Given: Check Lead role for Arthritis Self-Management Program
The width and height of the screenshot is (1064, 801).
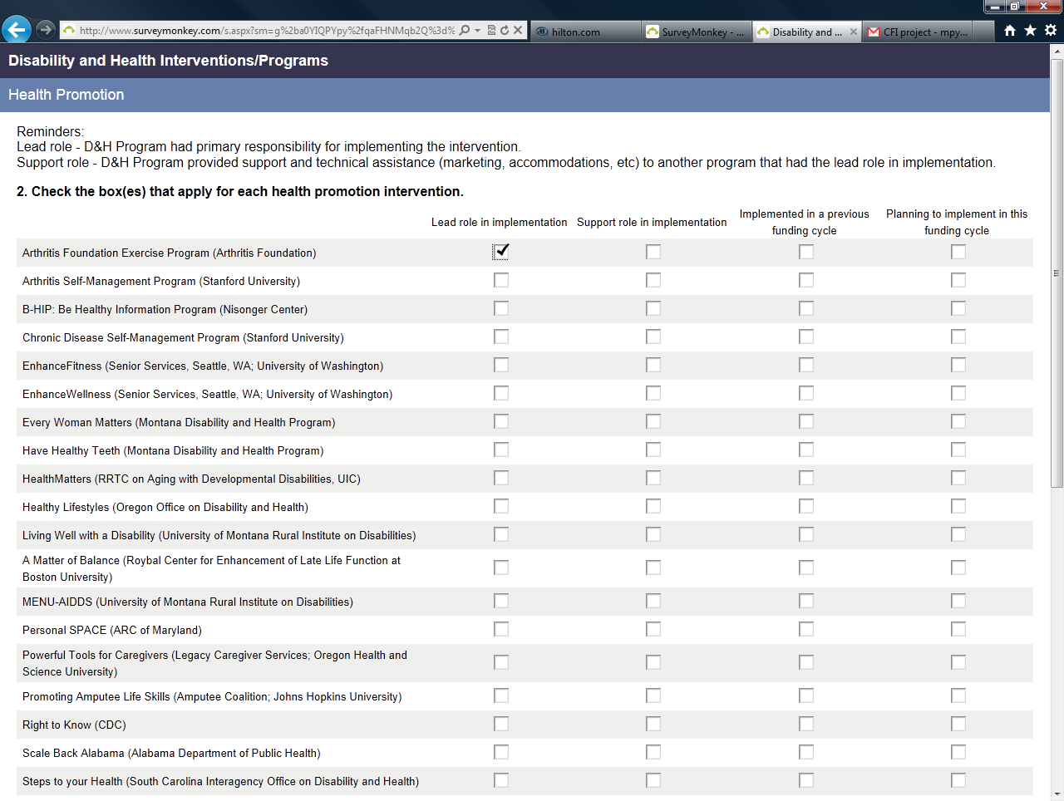Looking at the screenshot, I should click(x=501, y=280).
